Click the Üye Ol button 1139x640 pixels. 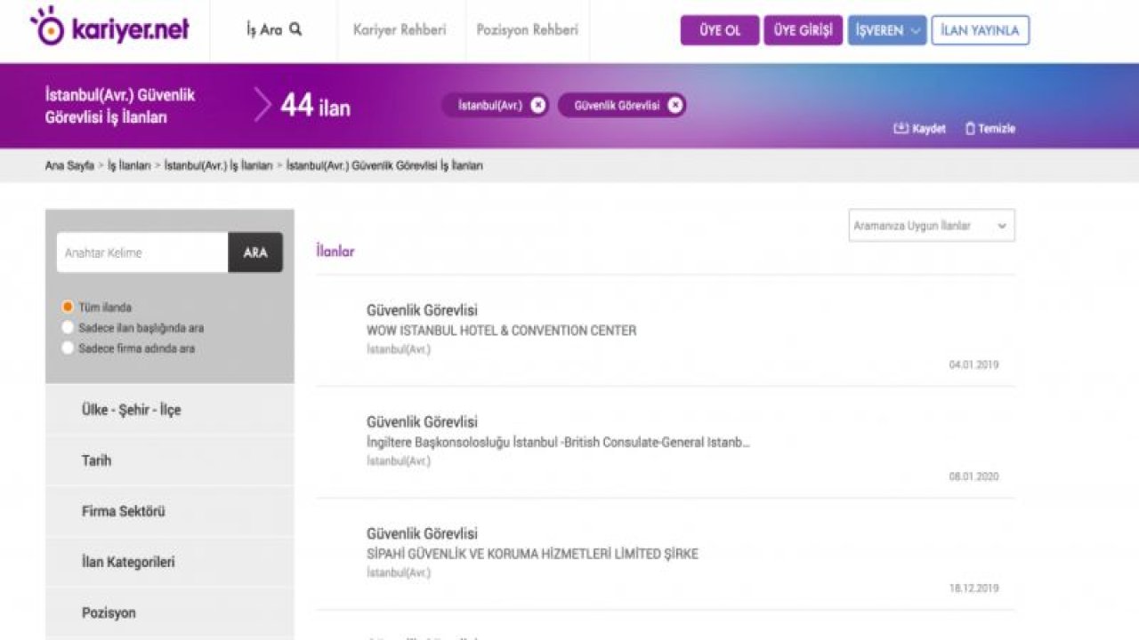(720, 30)
